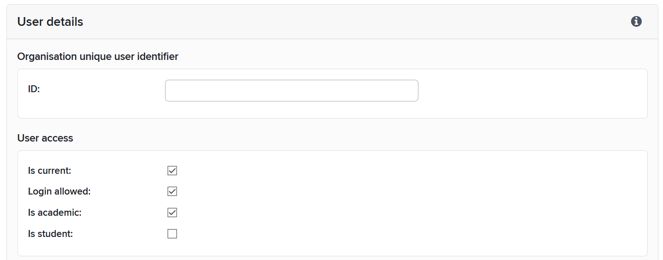
Task: Click the "User details" panel title
Action: pyautogui.click(x=50, y=22)
